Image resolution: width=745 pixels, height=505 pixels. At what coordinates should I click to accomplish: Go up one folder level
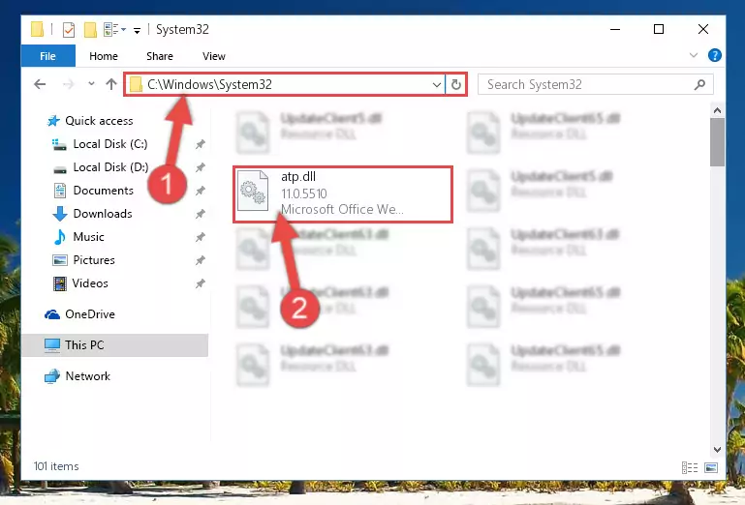(111, 84)
